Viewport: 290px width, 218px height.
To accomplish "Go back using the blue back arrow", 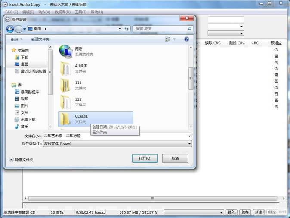I will pyautogui.click(x=10, y=29).
